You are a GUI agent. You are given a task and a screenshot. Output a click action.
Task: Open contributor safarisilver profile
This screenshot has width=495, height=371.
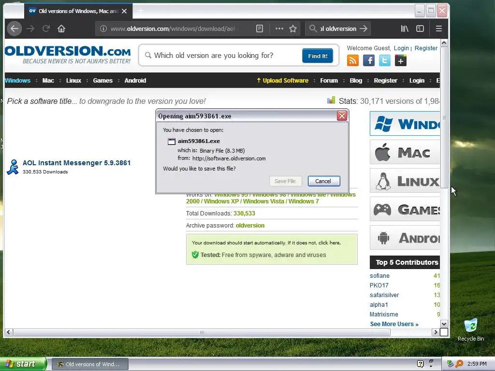[x=384, y=295]
